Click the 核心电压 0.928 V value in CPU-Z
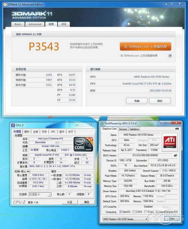 [65, 150]
